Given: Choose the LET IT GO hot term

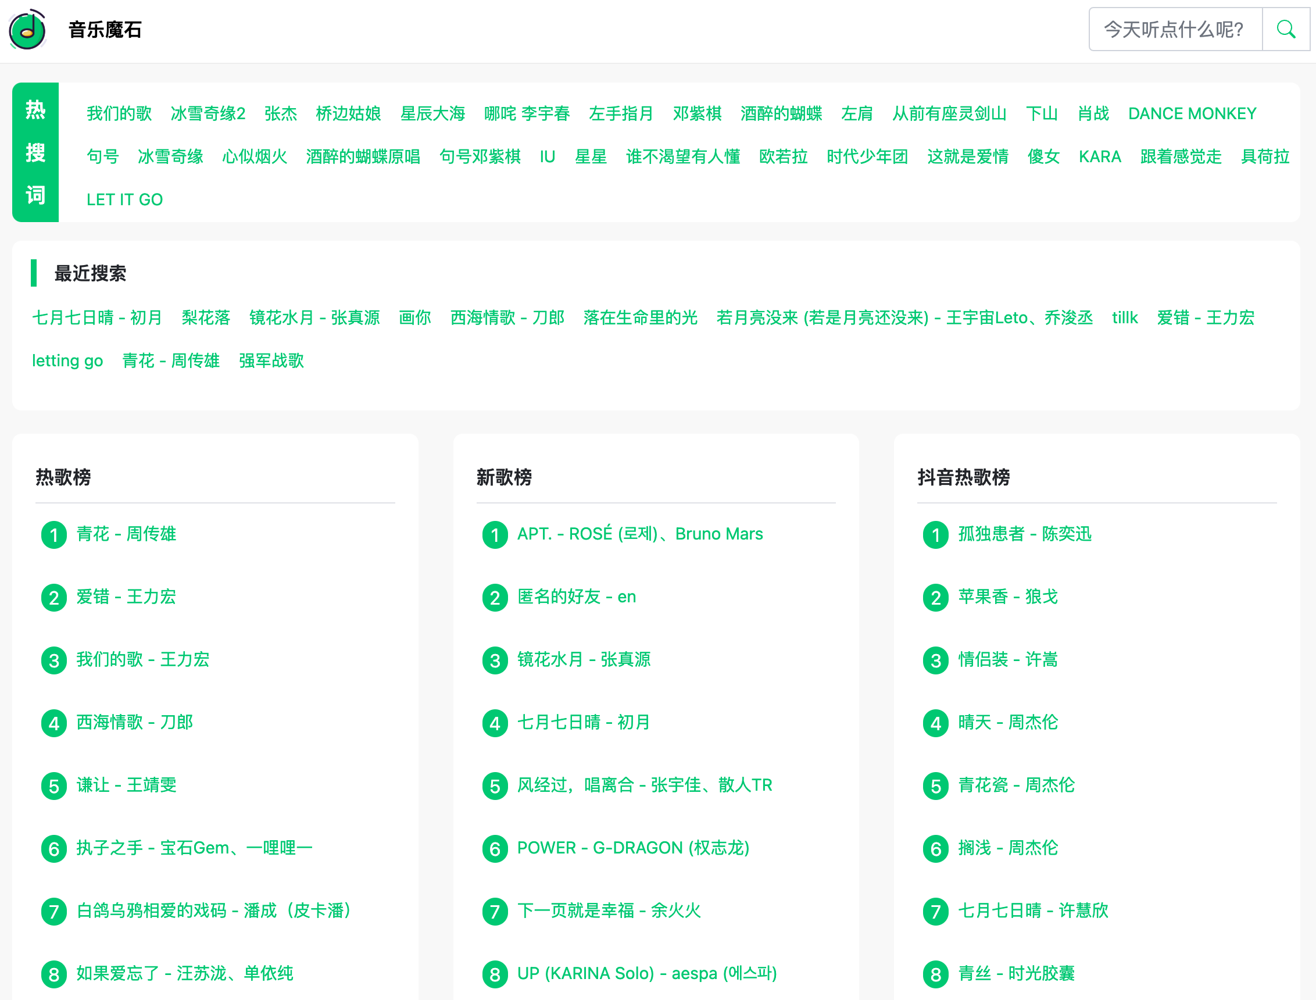Looking at the screenshot, I should pyautogui.click(x=124, y=199).
